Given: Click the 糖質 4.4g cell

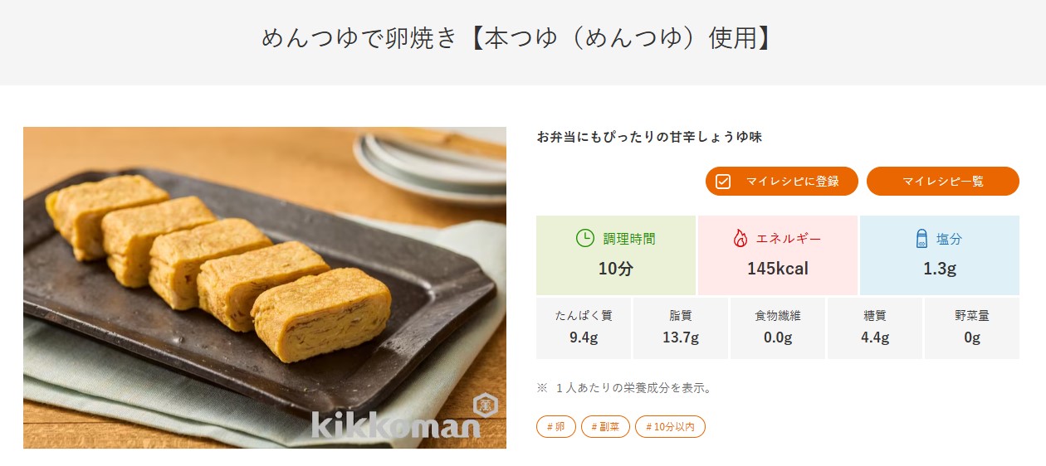Looking at the screenshot, I should pyautogui.click(x=875, y=328).
